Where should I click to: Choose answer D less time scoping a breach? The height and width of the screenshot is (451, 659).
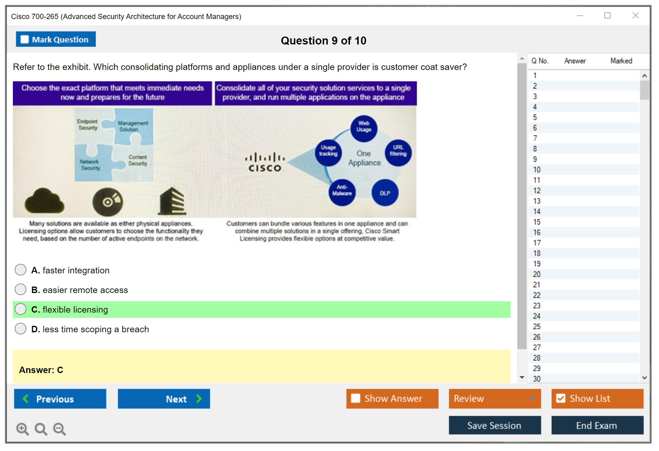(x=21, y=329)
